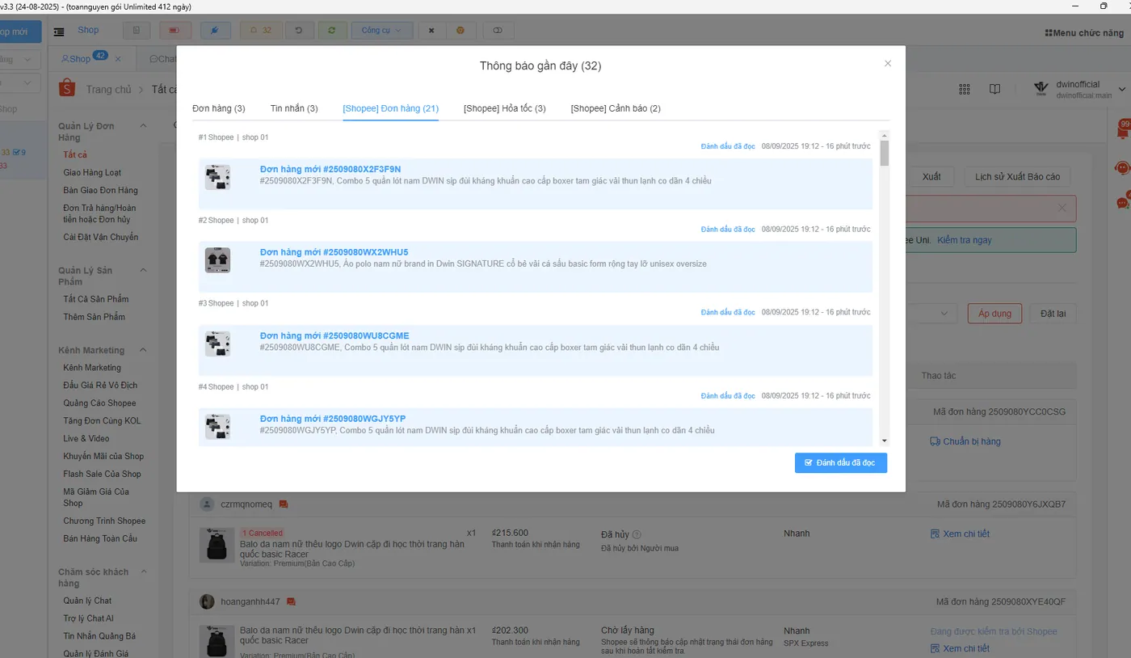Click the blue plug icon button

tap(215, 30)
